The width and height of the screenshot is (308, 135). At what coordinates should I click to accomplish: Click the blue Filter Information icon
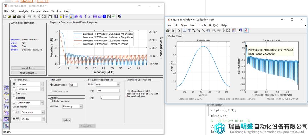(104, 17)
